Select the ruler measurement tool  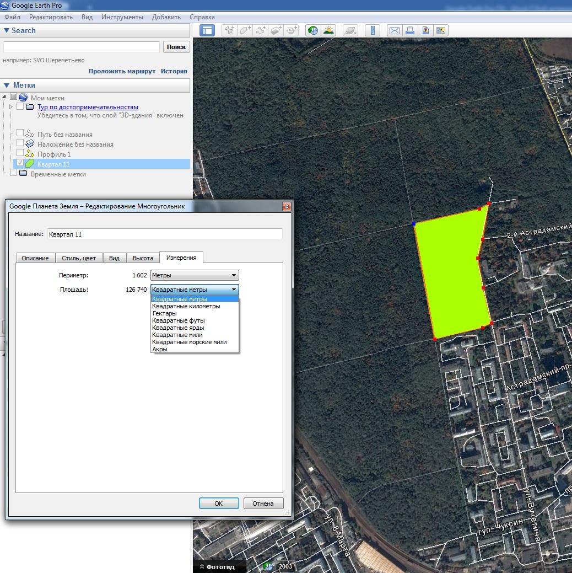(373, 31)
